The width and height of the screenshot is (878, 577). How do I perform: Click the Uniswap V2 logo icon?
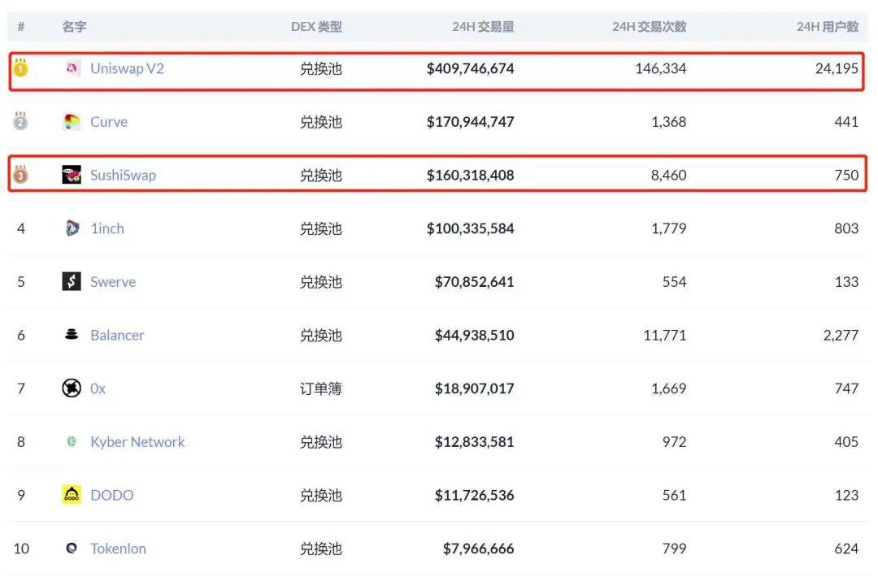click(72, 68)
